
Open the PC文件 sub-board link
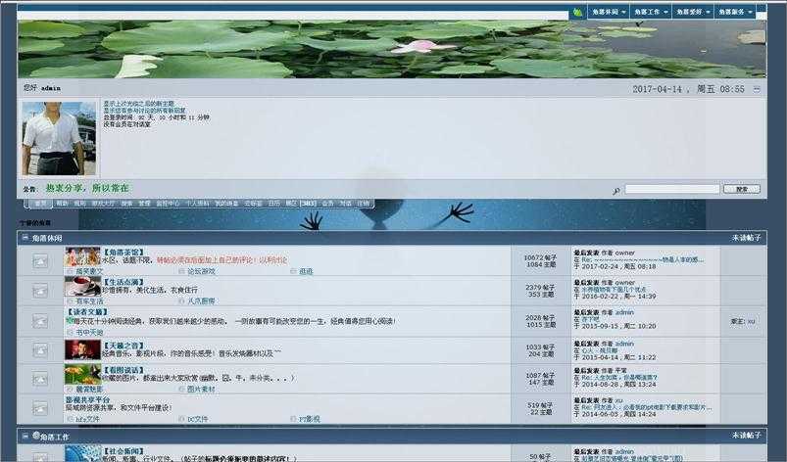pyautogui.click(x=197, y=419)
